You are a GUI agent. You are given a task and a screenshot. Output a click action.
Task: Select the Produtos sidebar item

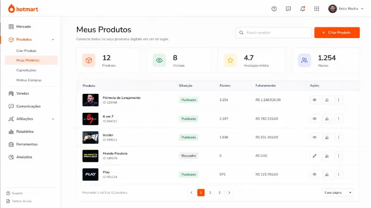pos(24,39)
